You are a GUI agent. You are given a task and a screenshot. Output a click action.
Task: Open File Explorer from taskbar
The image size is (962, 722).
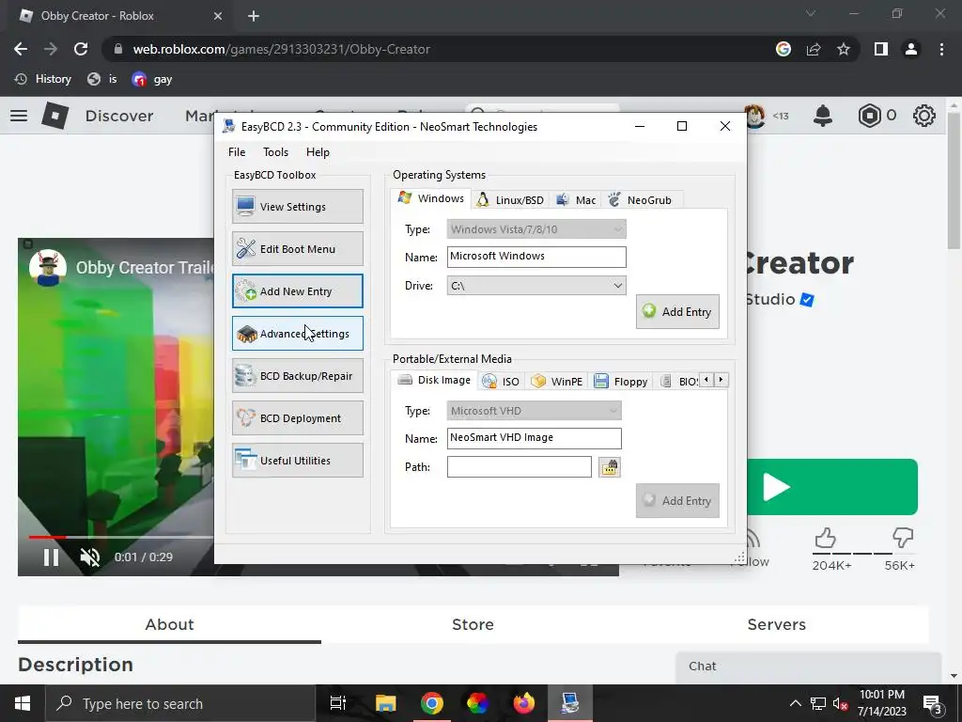click(x=386, y=703)
